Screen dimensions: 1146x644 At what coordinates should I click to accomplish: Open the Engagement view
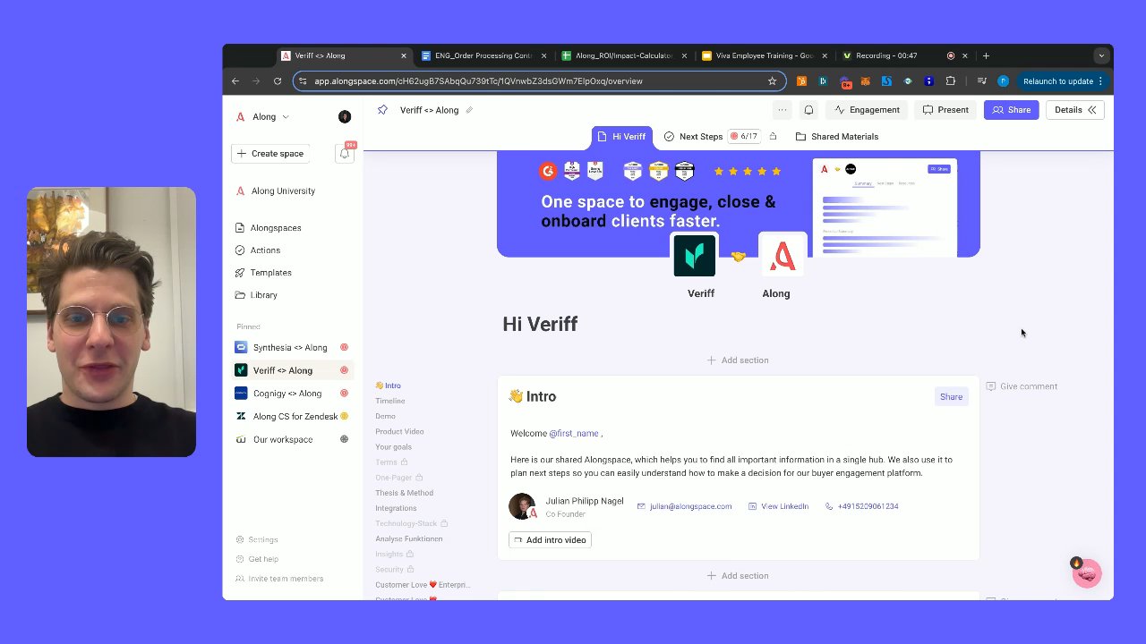tap(867, 110)
